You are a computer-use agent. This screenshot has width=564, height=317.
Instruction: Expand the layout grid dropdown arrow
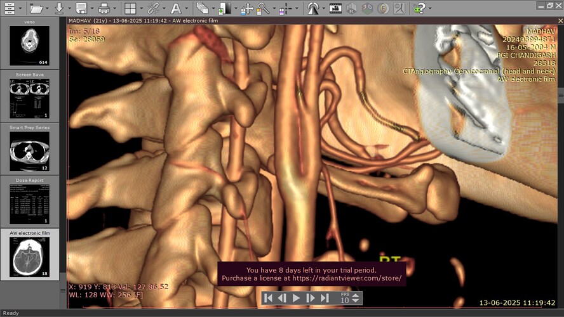141,8
